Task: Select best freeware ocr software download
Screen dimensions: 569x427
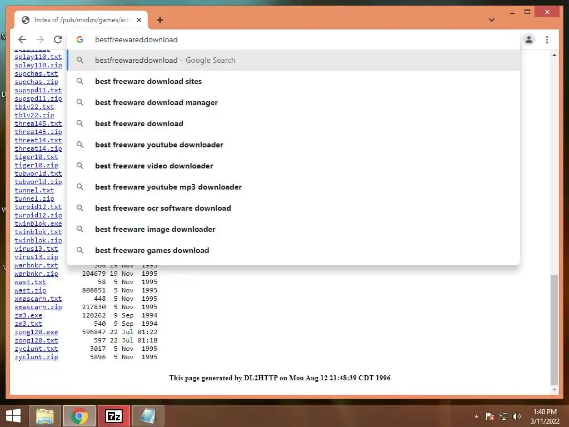Action: click(293, 208)
